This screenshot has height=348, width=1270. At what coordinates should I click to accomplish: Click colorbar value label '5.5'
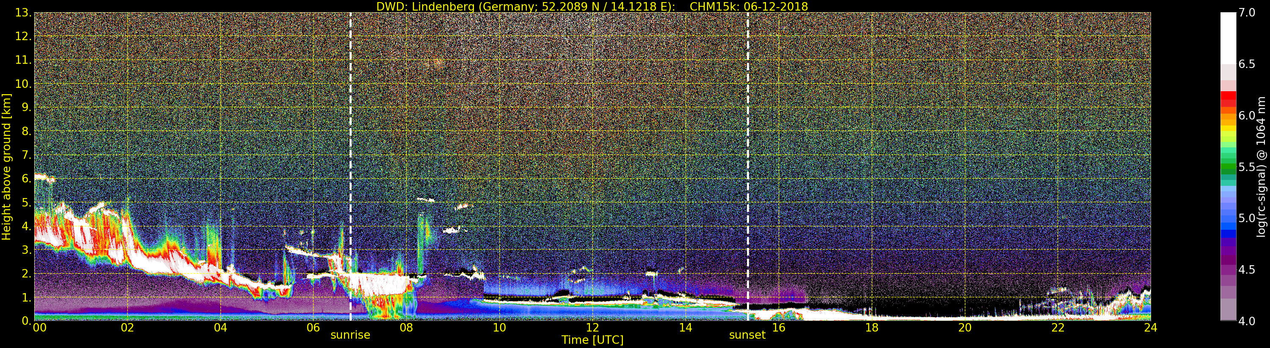click(1247, 167)
